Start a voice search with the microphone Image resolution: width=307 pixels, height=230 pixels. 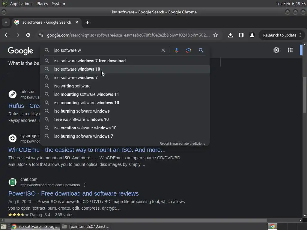(176, 50)
